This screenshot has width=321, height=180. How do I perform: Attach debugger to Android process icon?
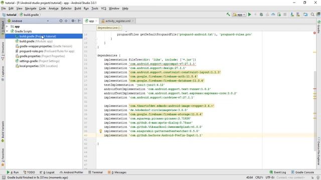coord(279,14)
